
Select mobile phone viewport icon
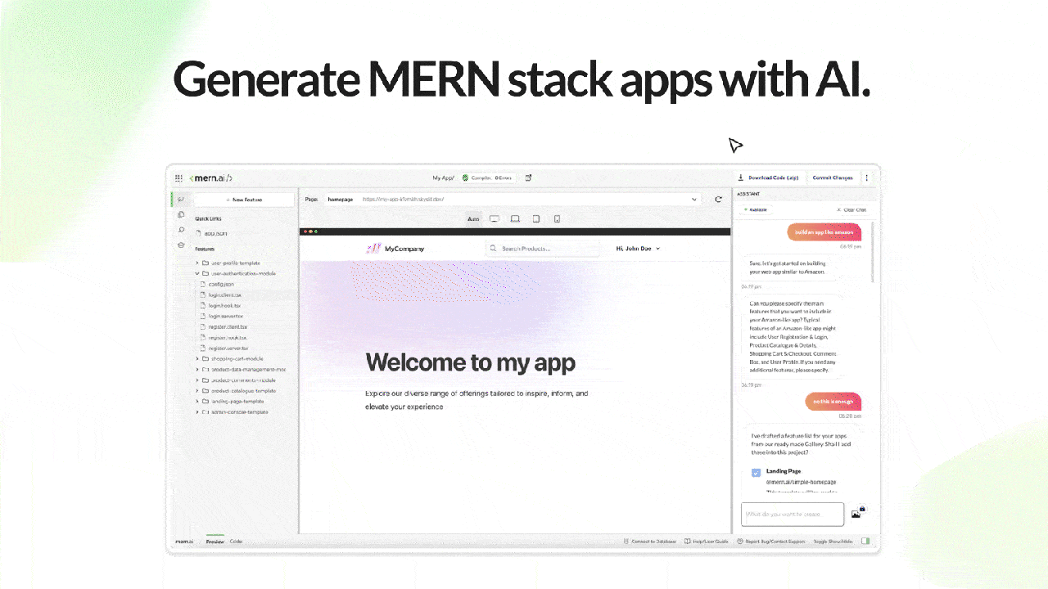(x=557, y=218)
